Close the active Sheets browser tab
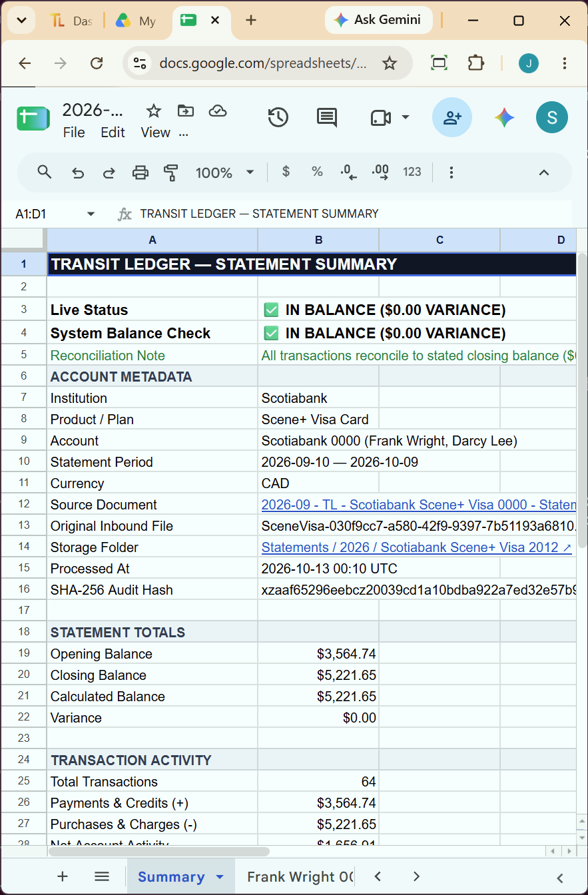This screenshot has height=895, width=588. 215,21
